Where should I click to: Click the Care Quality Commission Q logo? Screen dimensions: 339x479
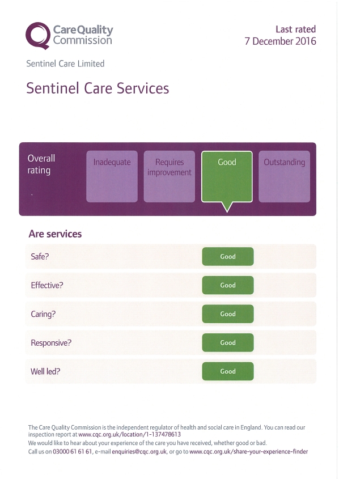tap(38, 36)
